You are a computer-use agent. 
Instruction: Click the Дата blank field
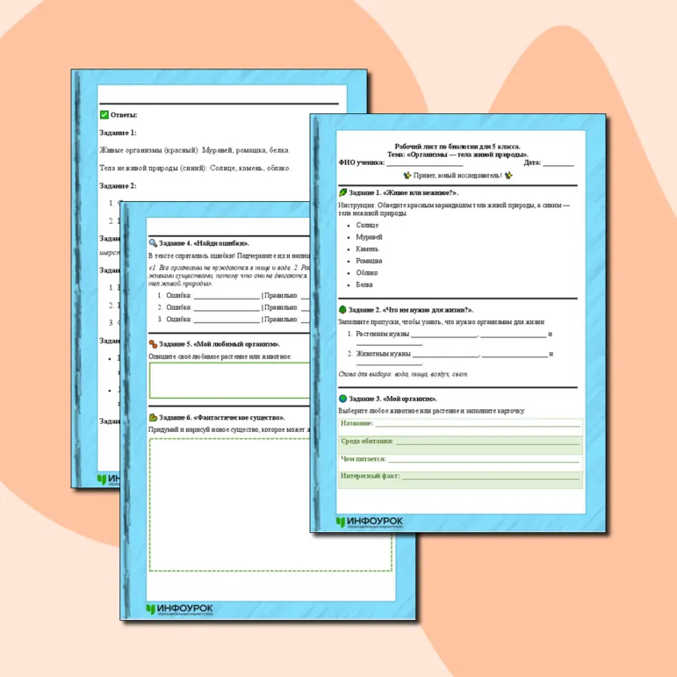point(558,163)
